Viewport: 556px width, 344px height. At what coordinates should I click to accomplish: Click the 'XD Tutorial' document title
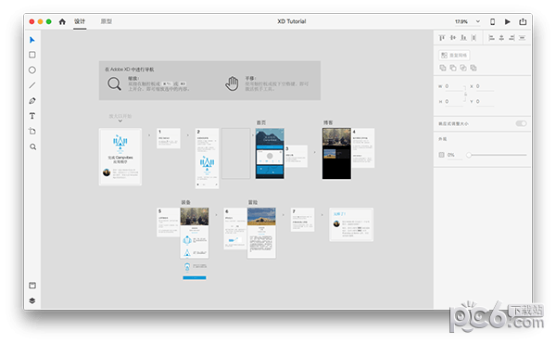[292, 21]
